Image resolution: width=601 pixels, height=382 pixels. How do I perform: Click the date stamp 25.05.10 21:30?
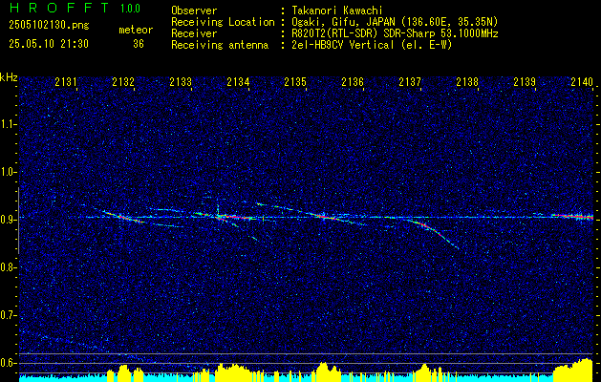click(49, 44)
